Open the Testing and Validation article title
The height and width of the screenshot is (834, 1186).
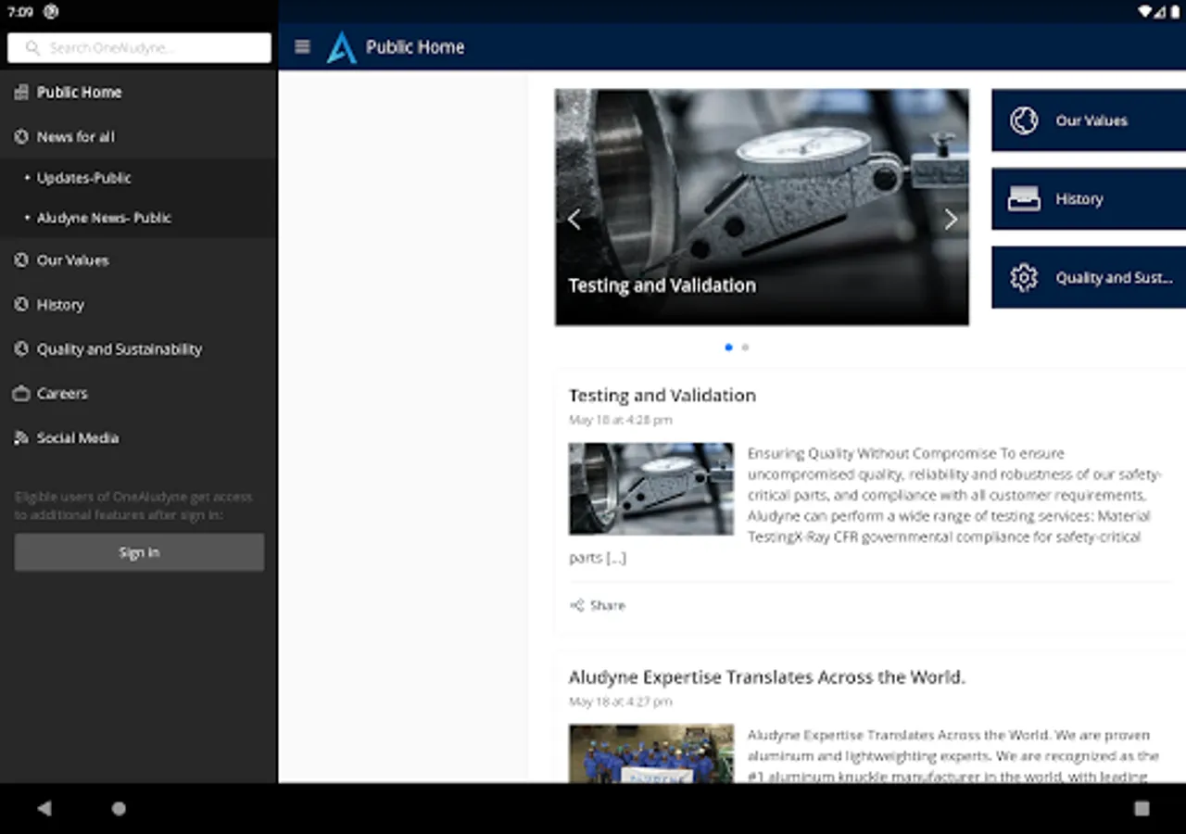[x=662, y=396]
